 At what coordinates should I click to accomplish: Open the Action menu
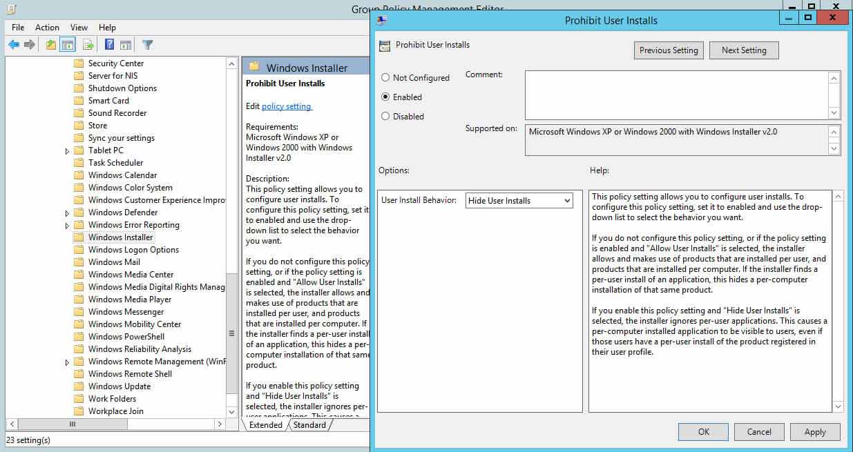[47, 28]
